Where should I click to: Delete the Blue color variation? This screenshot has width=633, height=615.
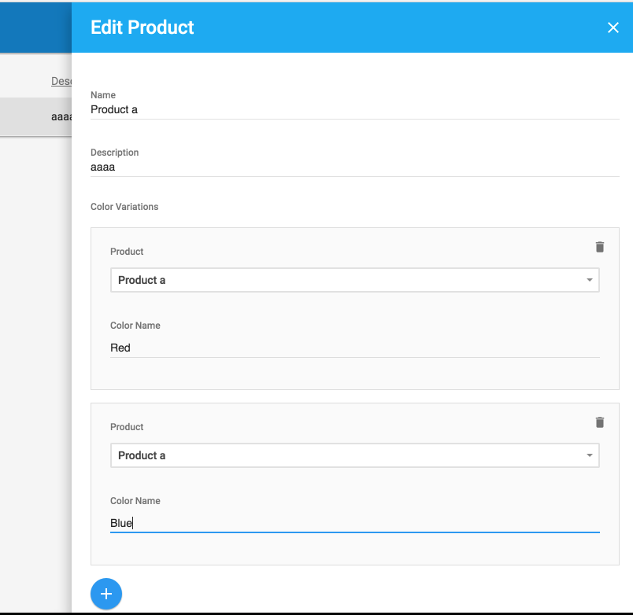[599, 422]
